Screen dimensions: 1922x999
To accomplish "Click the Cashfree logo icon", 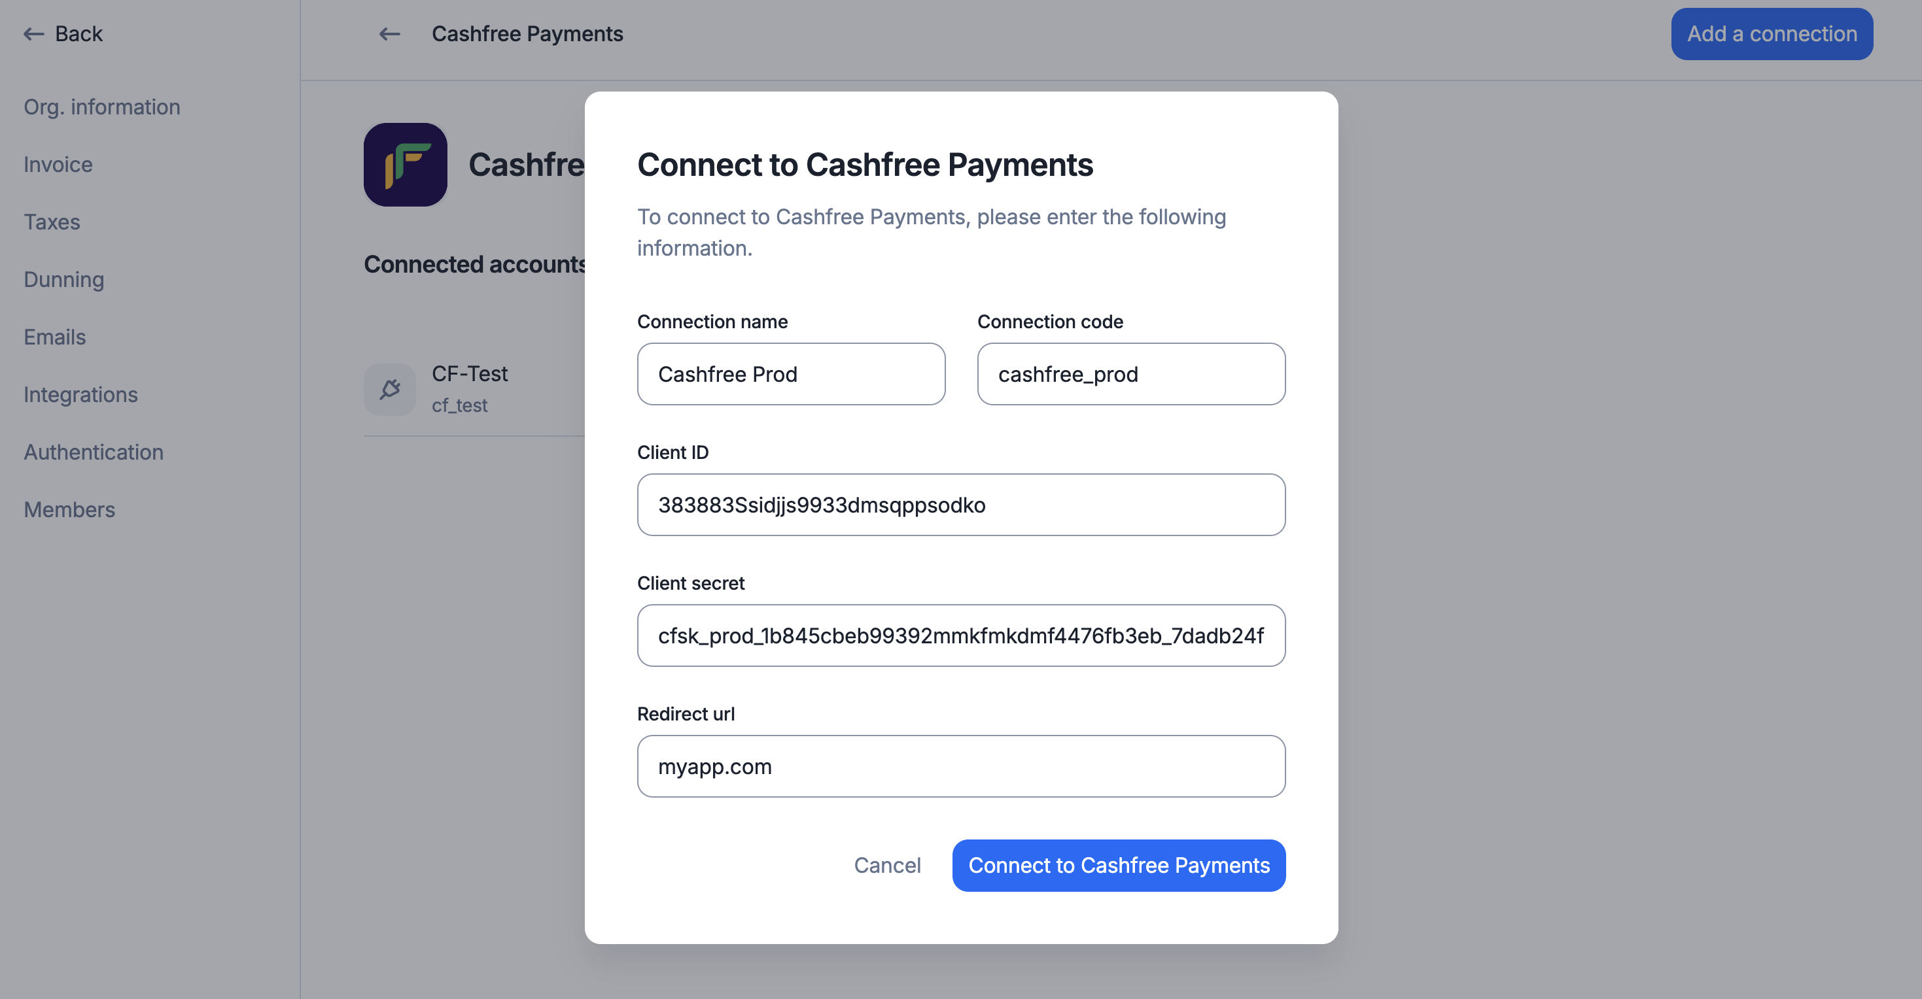I will 405,165.
